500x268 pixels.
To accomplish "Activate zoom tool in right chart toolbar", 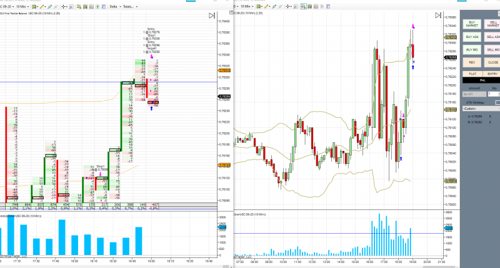I will tap(296, 6).
